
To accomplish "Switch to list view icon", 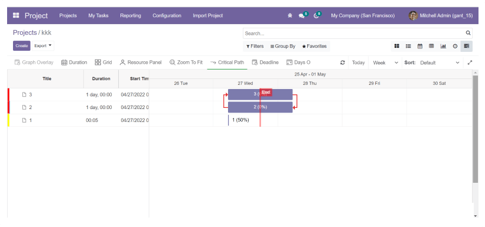I will [x=408, y=46].
